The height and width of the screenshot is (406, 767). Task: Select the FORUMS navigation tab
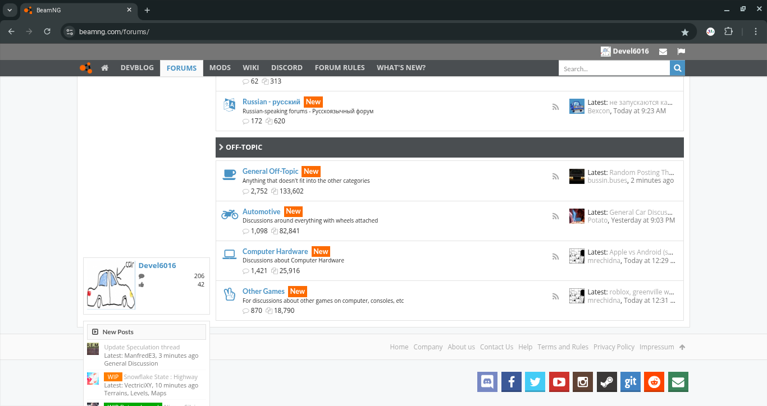point(181,68)
